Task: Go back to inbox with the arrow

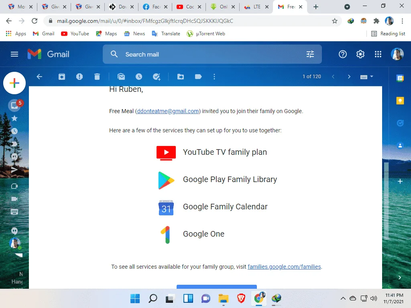Action: coord(39,77)
